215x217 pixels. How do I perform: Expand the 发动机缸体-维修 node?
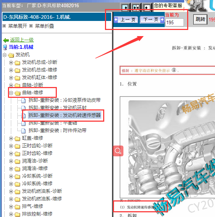pos(11,78)
